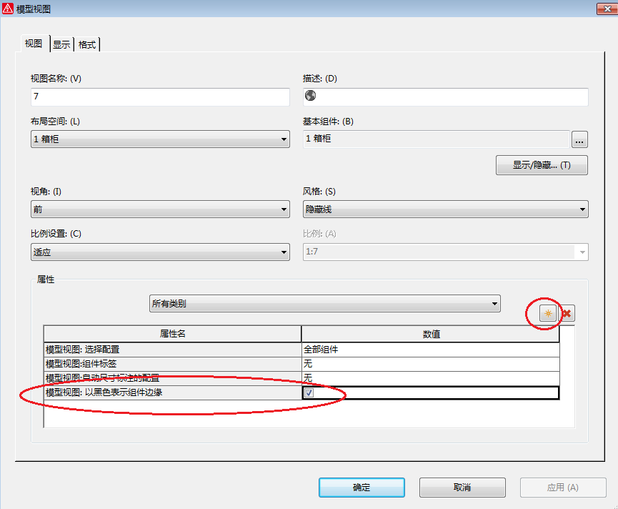This screenshot has height=509, width=618.
Task: Open the 比例设置 dropdown
Action: tap(284, 252)
